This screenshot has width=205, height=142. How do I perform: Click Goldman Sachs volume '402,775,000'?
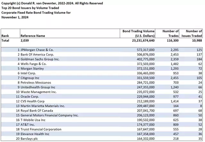(146, 59)
